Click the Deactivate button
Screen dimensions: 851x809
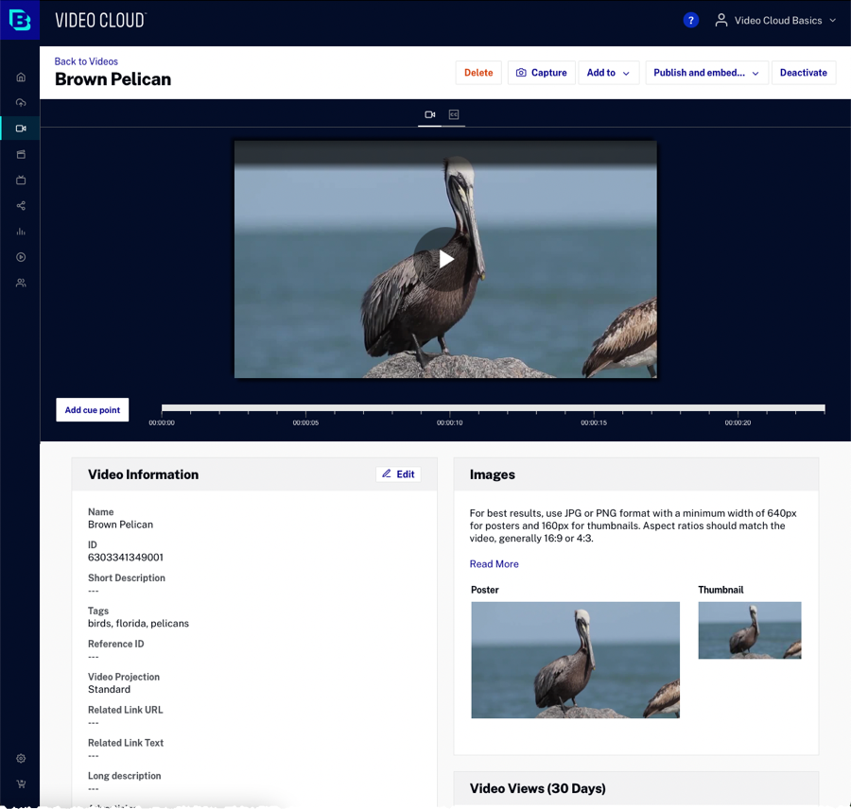click(803, 73)
